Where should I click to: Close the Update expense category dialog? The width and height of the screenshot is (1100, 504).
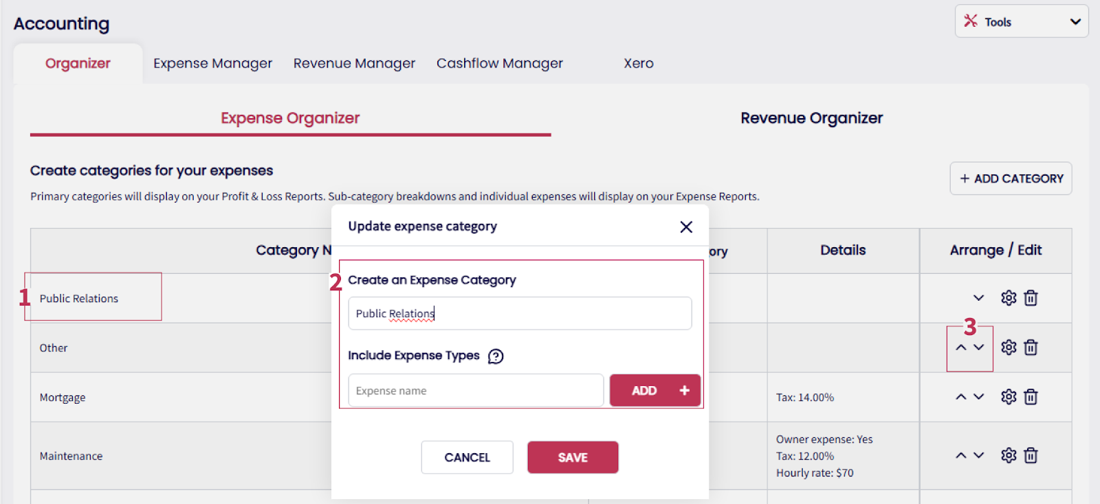[x=686, y=227]
